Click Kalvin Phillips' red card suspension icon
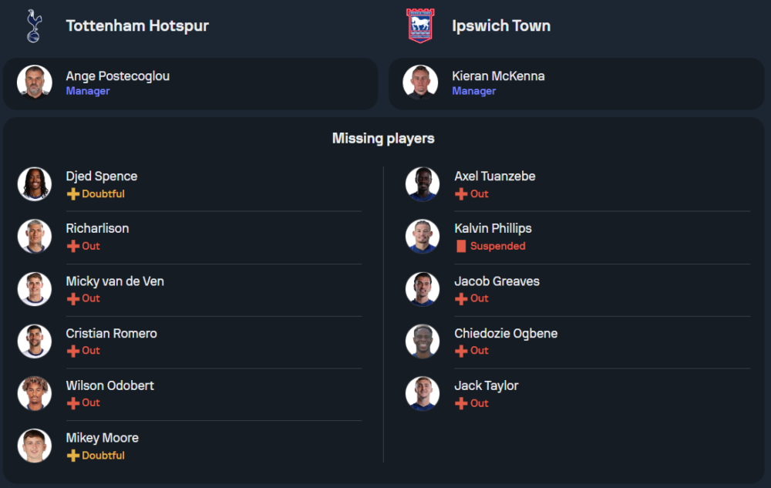 tap(461, 247)
